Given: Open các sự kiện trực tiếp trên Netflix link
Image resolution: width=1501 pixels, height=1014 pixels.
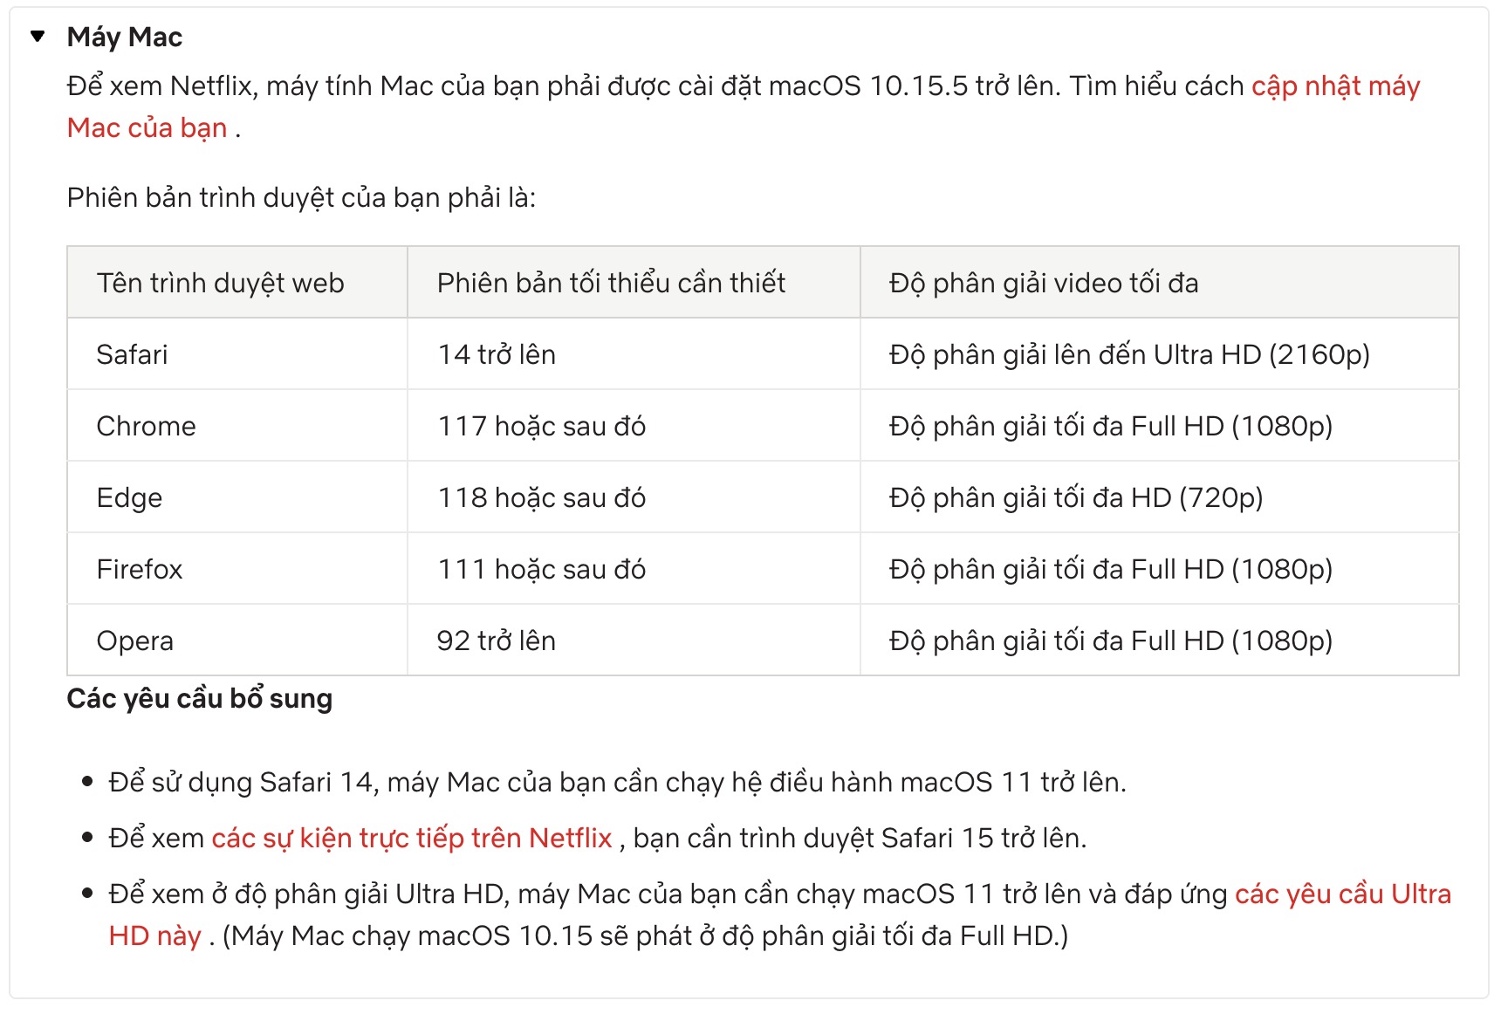Looking at the screenshot, I should click(x=412, y=838).
